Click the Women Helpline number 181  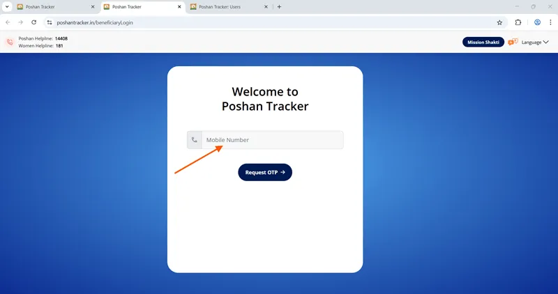click(x=59, y=46)
